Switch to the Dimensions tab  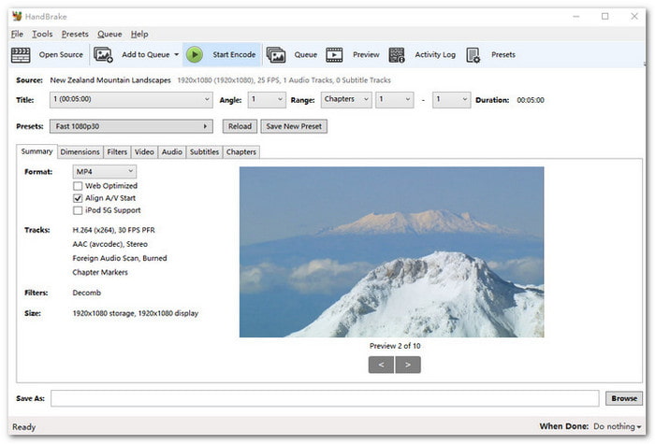(80, 151)
